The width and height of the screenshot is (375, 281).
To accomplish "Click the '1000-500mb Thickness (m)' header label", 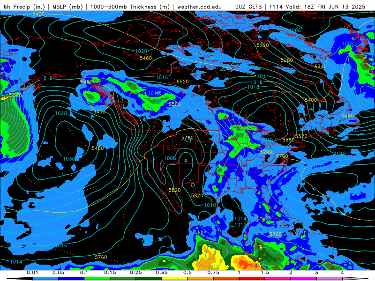I will pyautogui.click(x=130, y=7).
